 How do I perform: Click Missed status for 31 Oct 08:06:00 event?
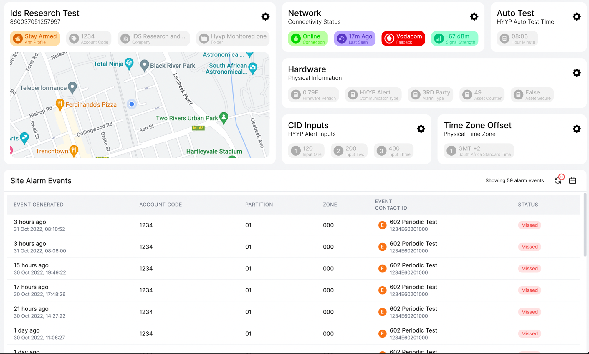click(x=530, y=247)
